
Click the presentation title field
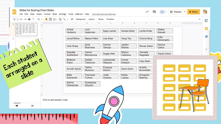pos(37,10)
